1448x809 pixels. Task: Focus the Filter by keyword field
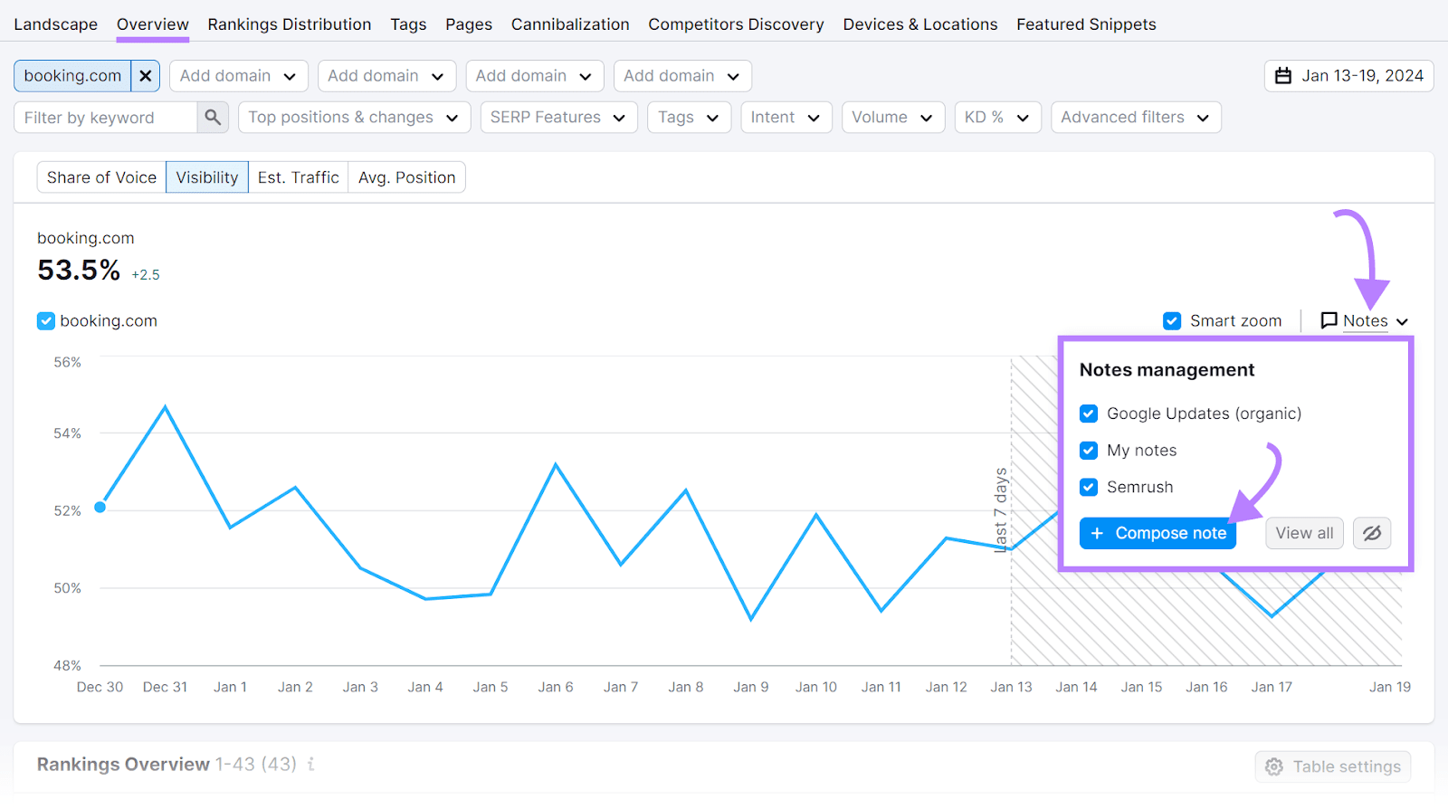pos(105,118)
